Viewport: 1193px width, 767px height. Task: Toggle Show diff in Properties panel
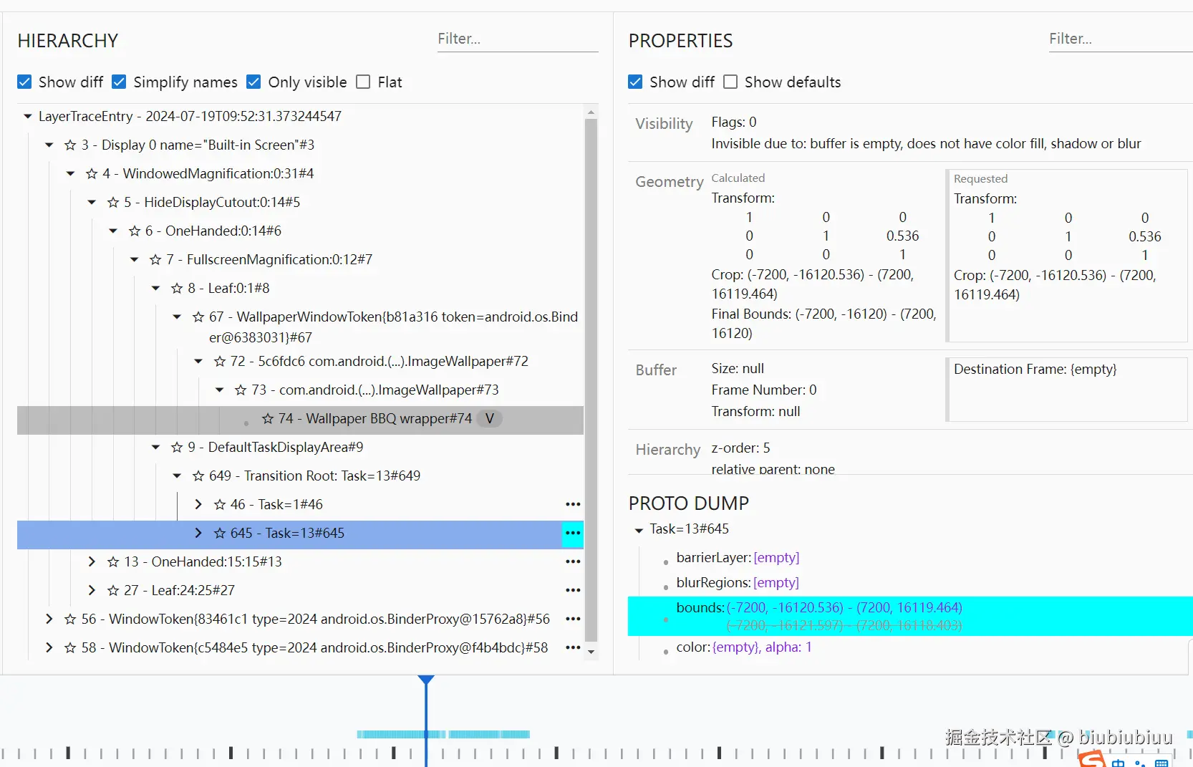(635, 82)
